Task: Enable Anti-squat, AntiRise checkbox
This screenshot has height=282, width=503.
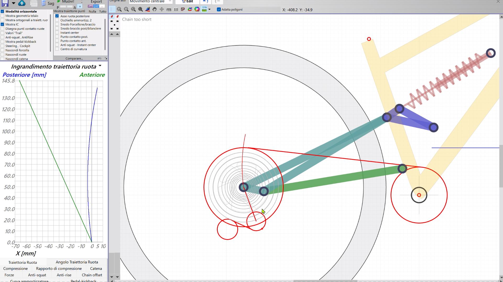Action: [2, 37]
